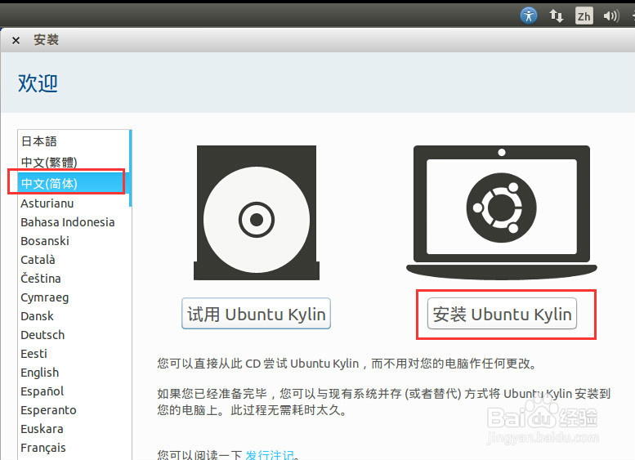Select Eesti language
Screen dimensions: 635x460
point(74,354)
